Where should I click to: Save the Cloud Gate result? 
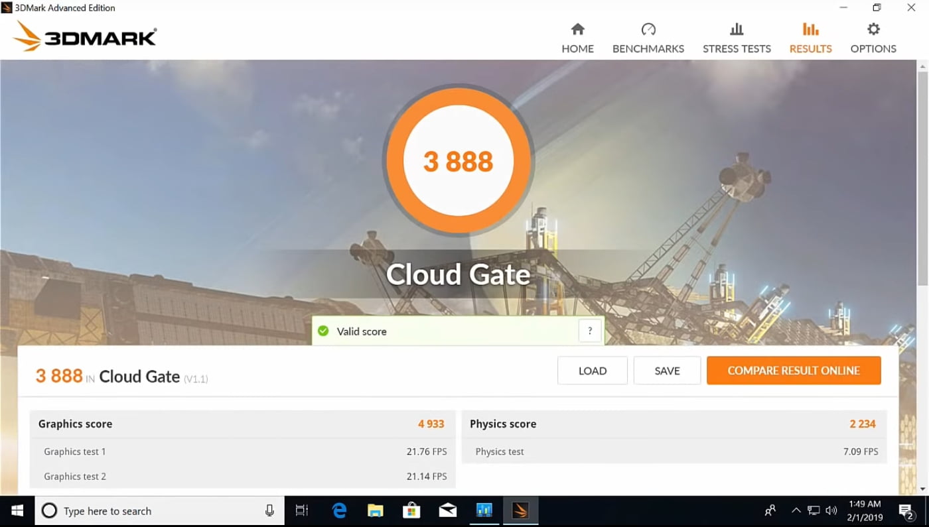(x=667, y=371)
